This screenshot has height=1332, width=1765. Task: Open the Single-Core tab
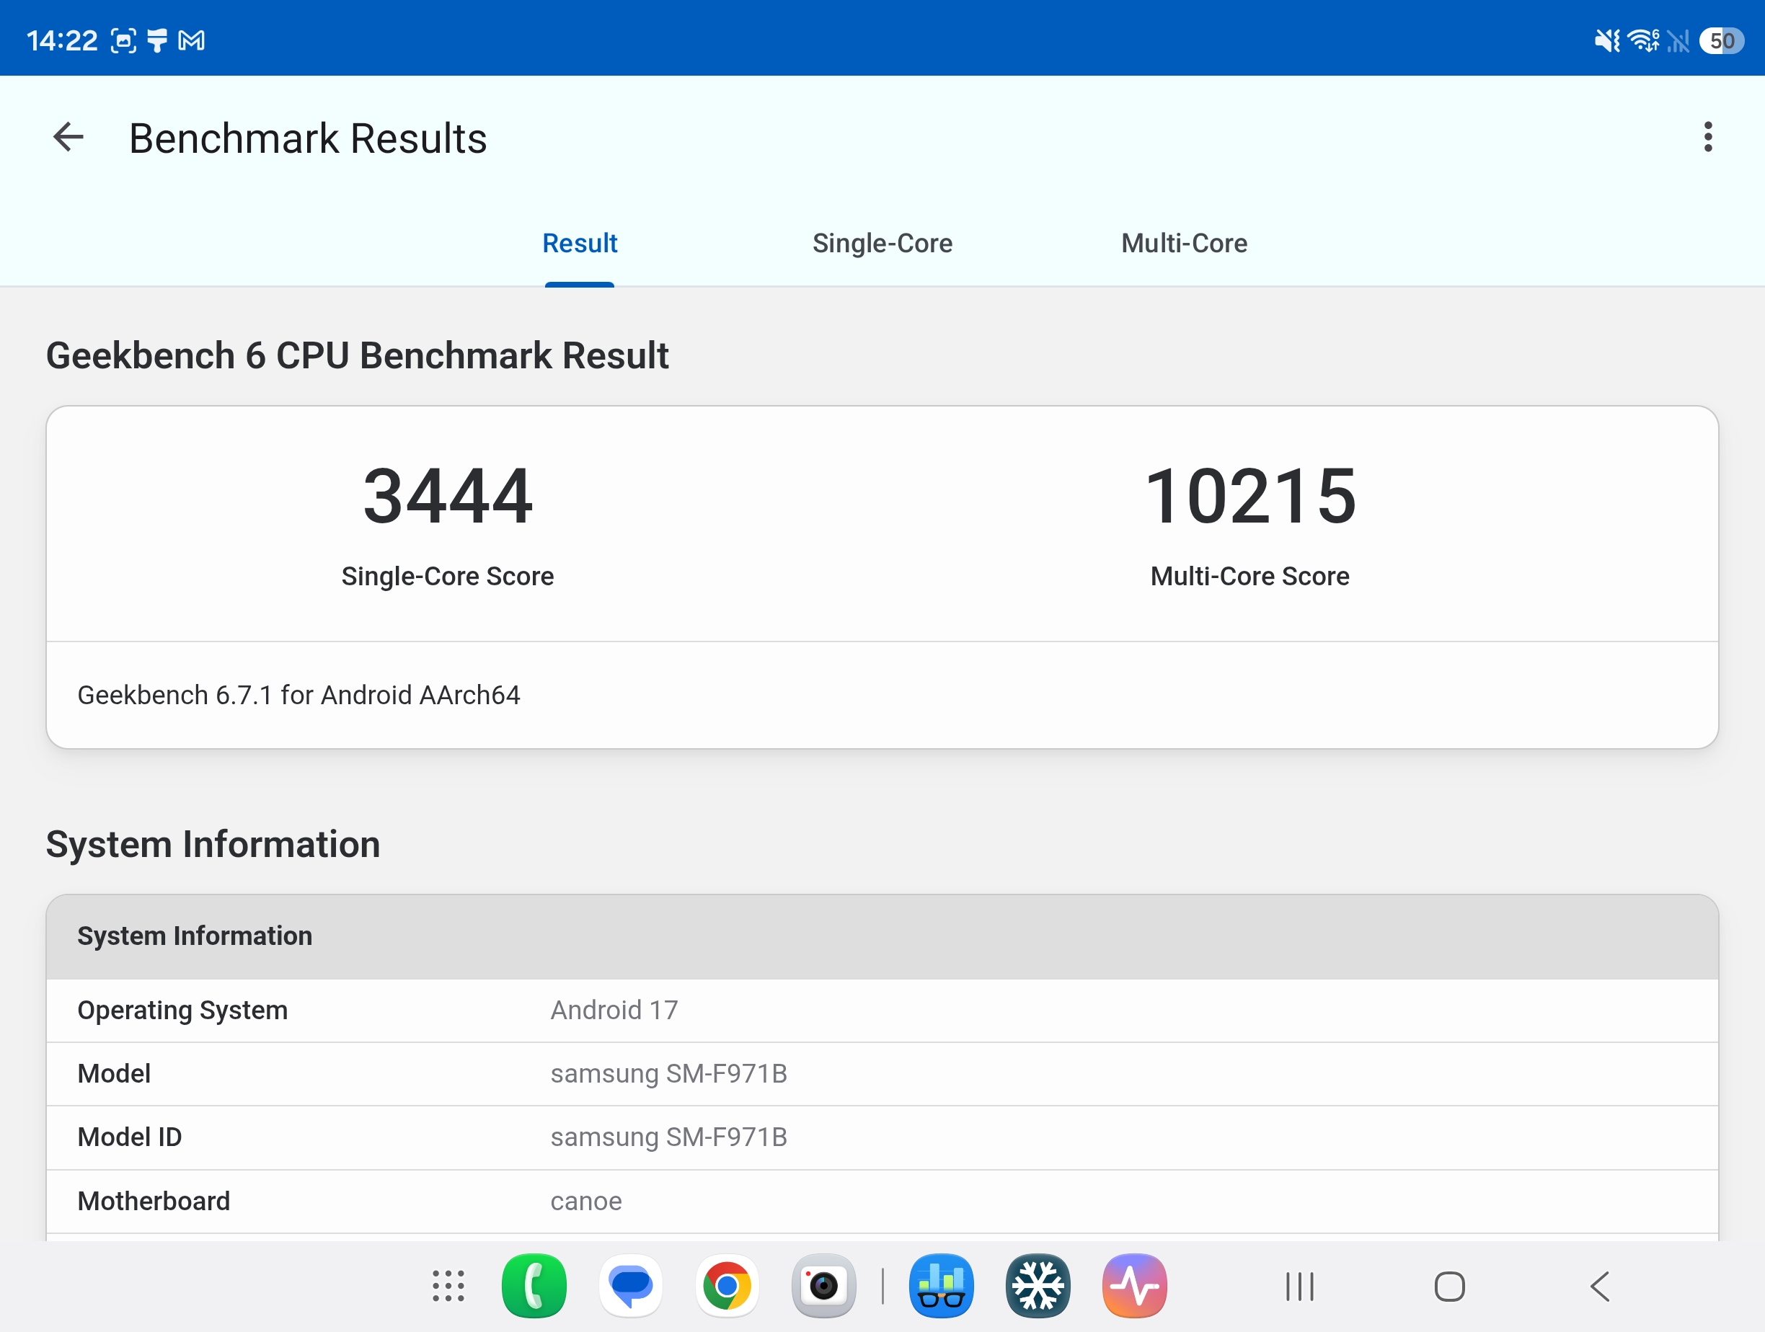click(882, 244)
